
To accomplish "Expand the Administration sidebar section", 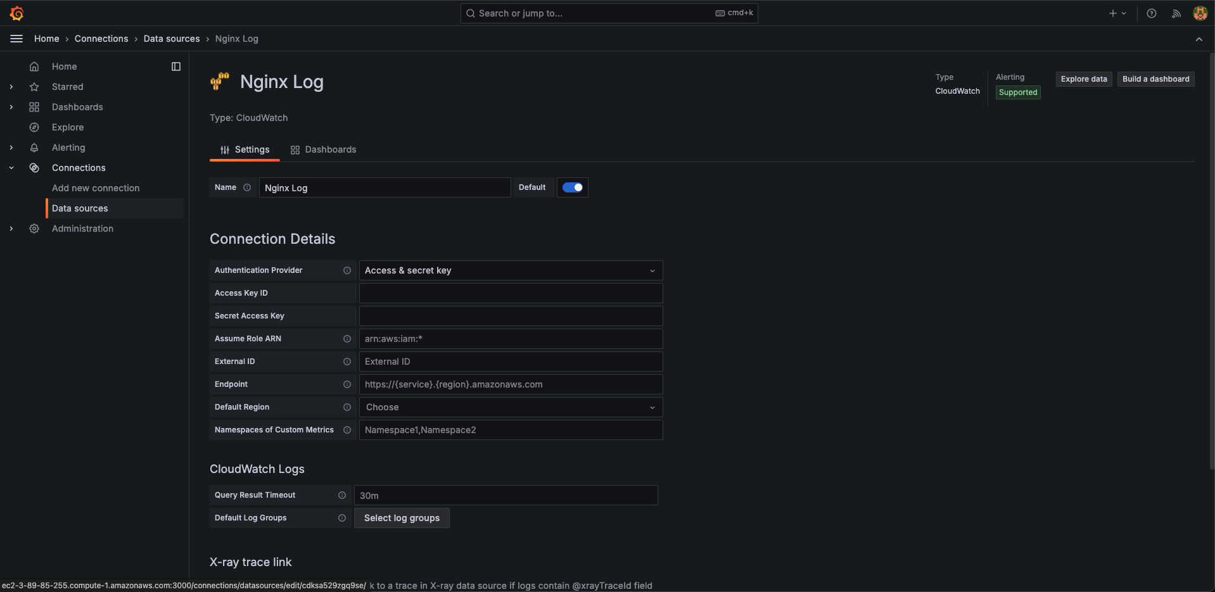I will [x=11, y=229].
